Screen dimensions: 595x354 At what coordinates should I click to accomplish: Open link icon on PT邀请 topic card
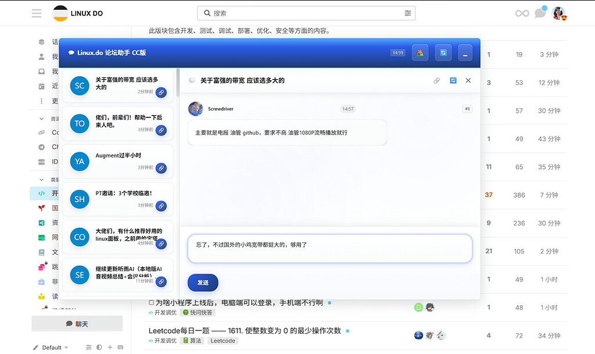pyautogui.click(x=162, y=206)
